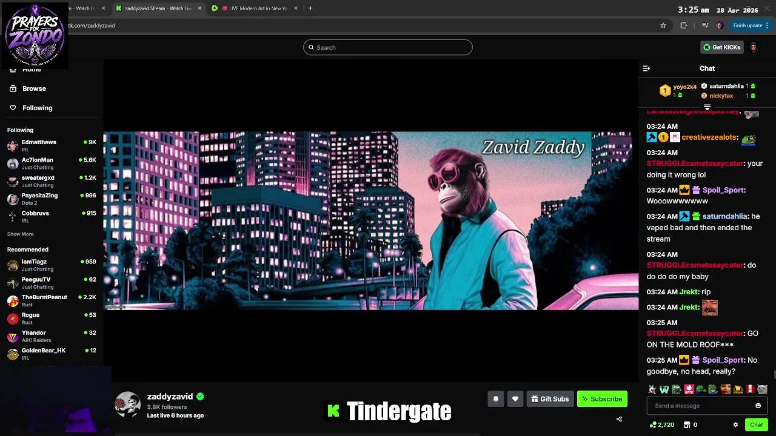776x436 pixels.
Task: Open Edmatthews followed channel
Action: [x=52, y=146]
